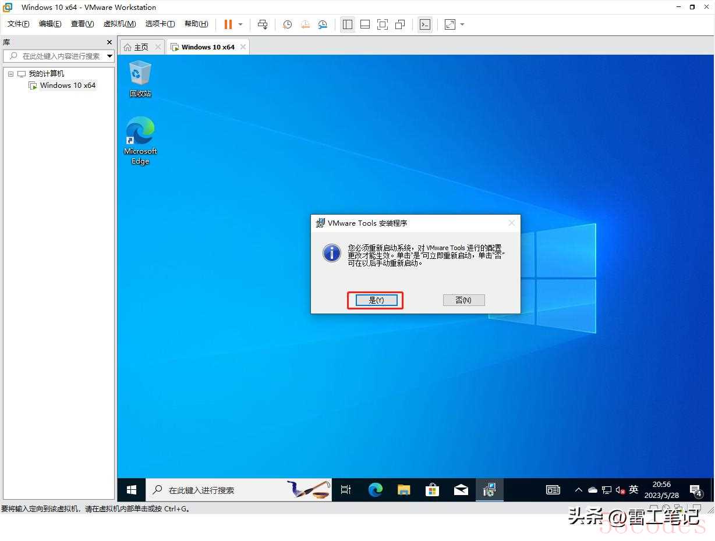Select Windows 10 x64 in the library
Screen dimensions: 715x541
68,86
